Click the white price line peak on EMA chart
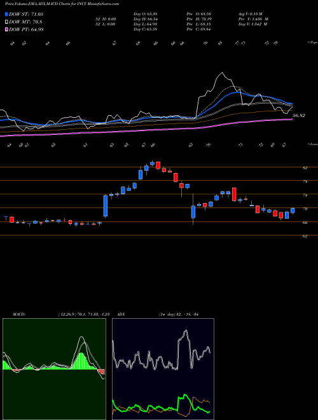The image size is (318, 420). tap(222, 73)
